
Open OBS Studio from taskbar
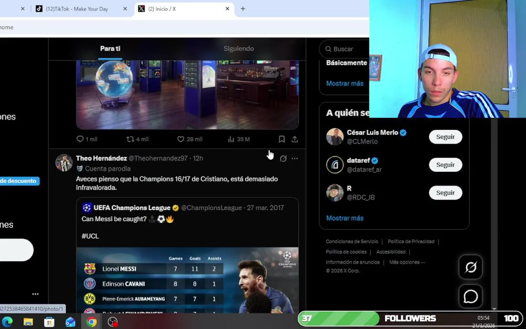113,322
